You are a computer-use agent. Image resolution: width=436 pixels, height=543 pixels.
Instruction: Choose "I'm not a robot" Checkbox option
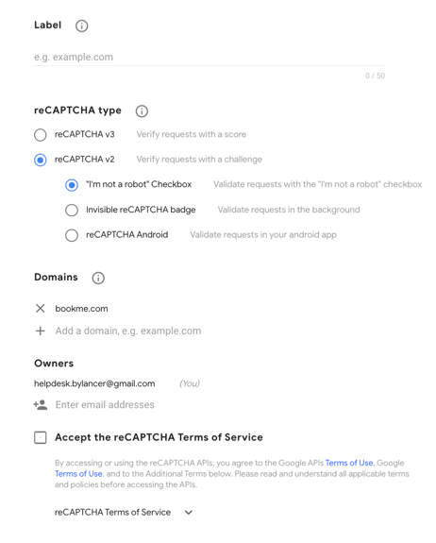pyautogui.click(x=72, y=185)
